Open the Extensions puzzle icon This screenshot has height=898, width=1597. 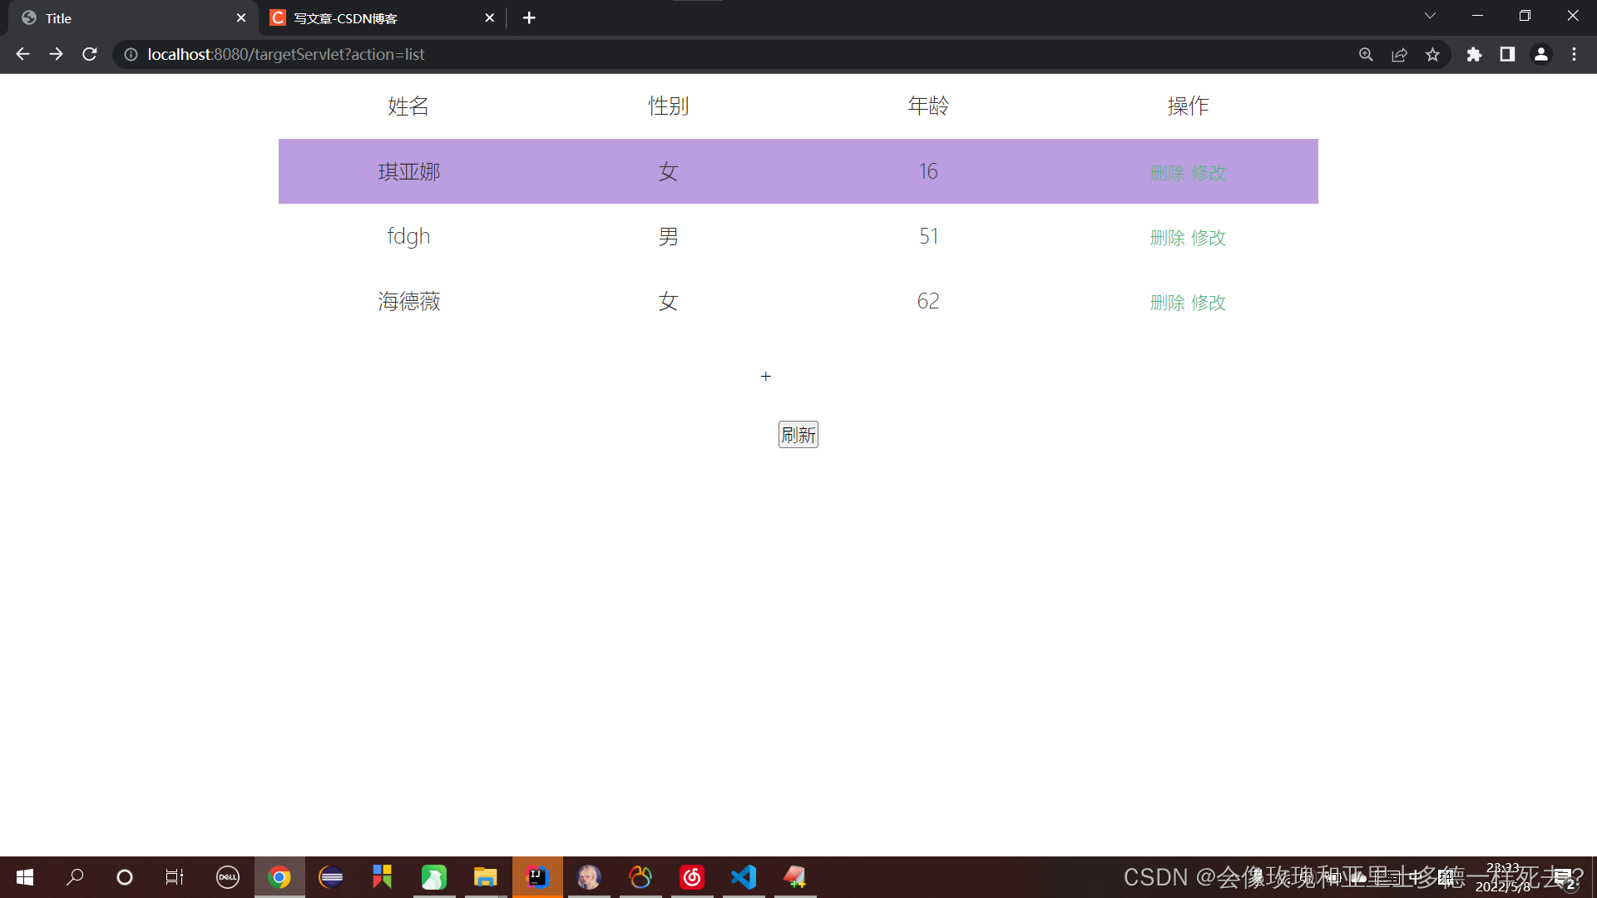pyautogui.click(x=1474, y=54)
